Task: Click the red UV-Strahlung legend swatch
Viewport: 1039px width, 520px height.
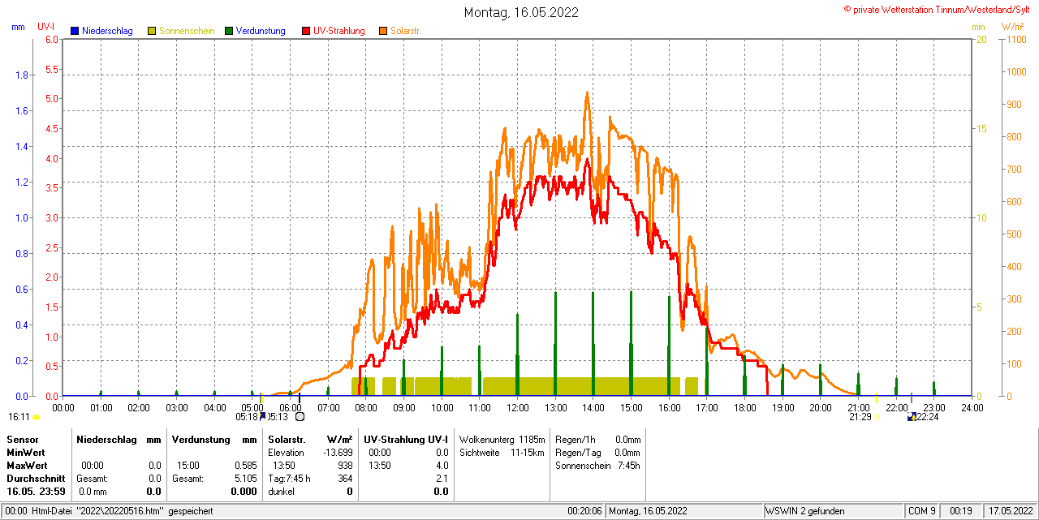Action: 306,31
